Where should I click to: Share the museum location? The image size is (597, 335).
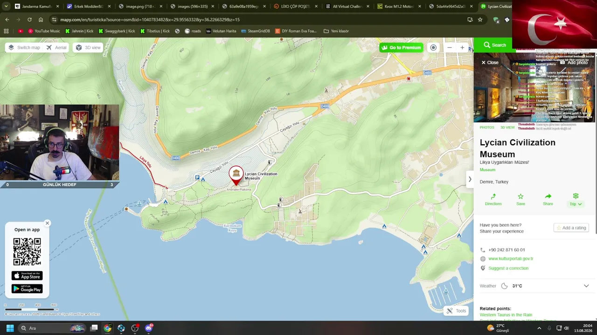548,200
